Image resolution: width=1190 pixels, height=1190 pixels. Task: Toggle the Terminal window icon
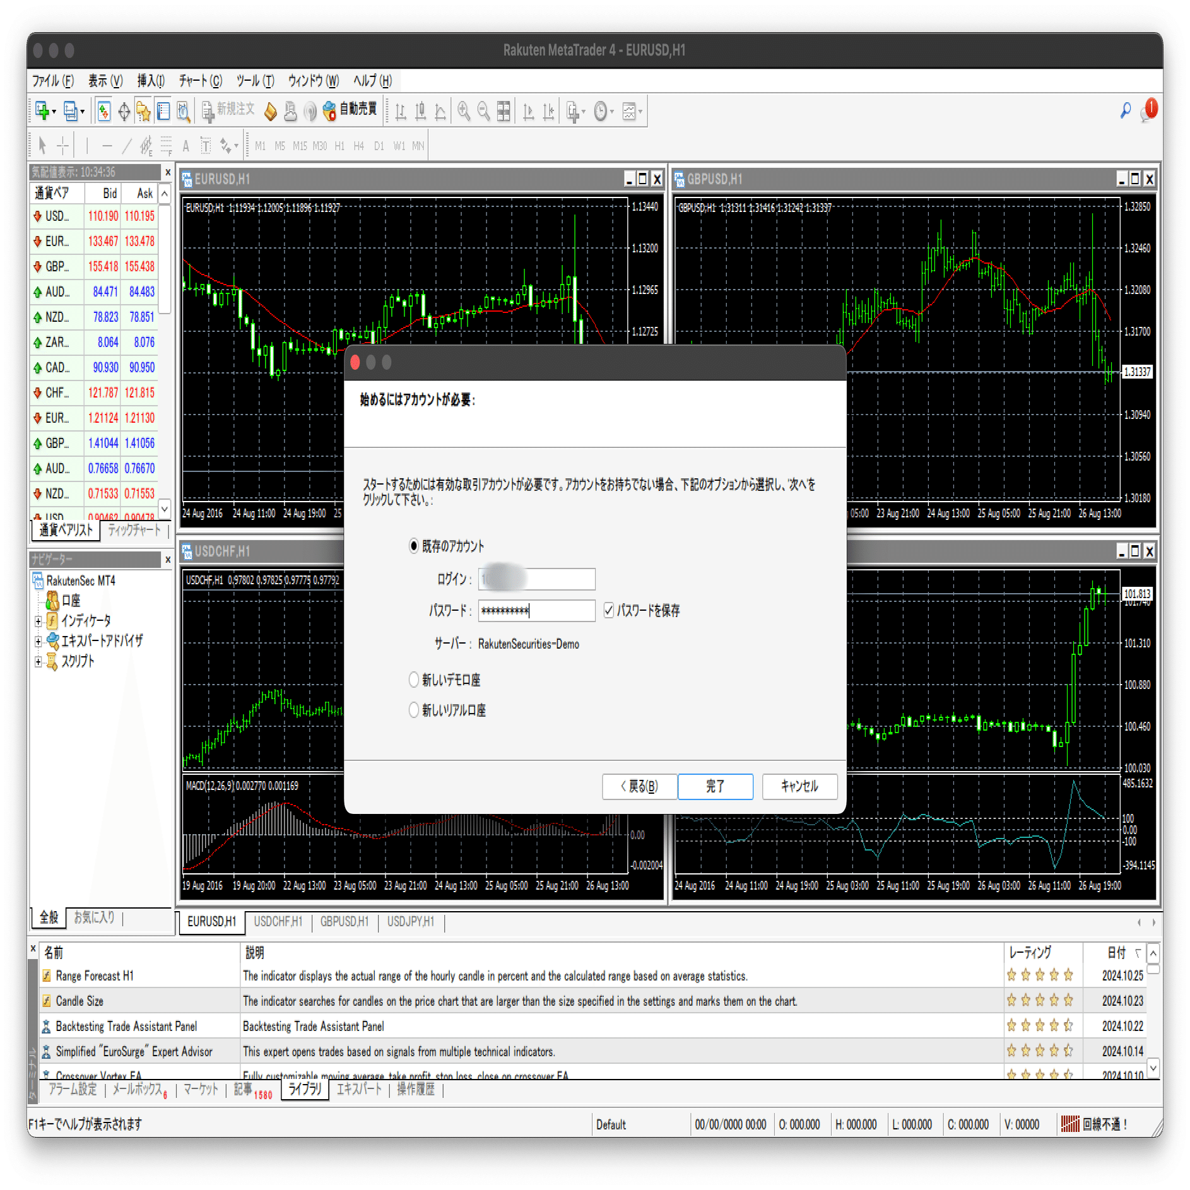tap(163, 112)
